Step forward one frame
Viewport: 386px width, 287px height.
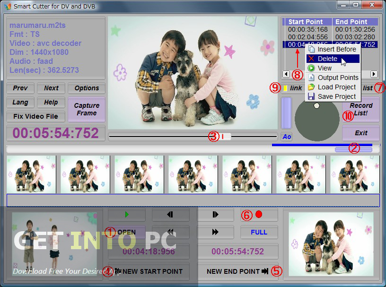pyautogui.click(x=215, y=214)
